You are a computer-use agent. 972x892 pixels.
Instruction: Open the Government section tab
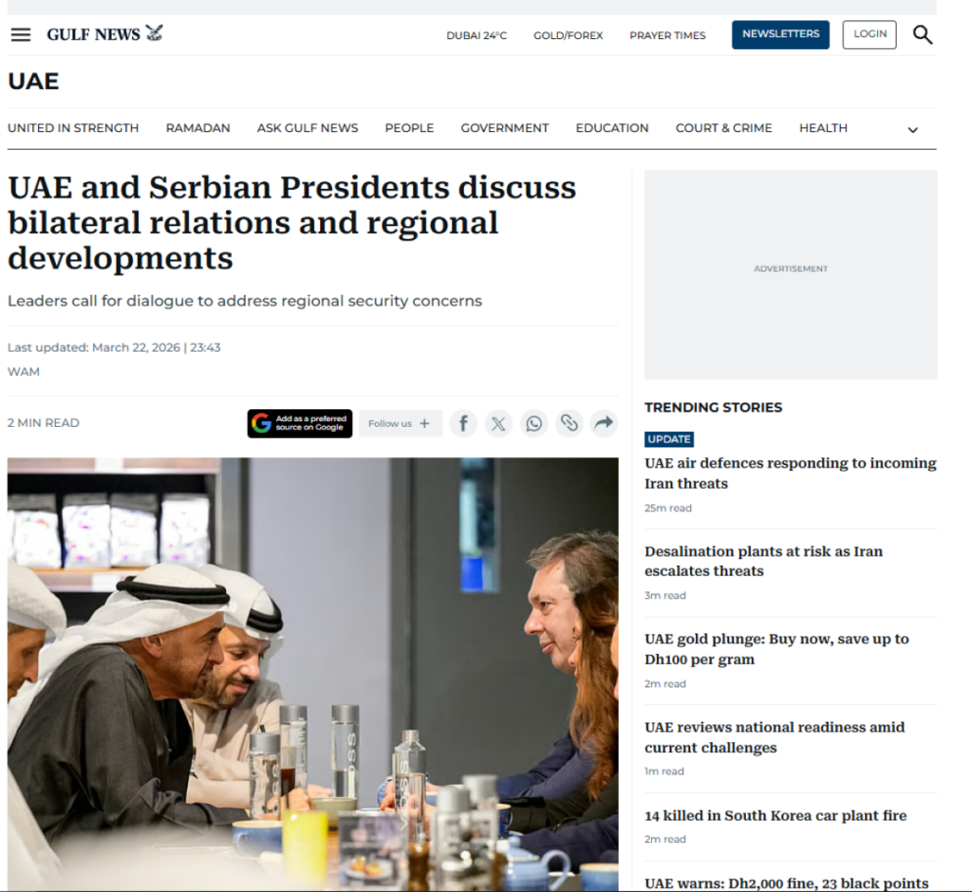point(505,128)
